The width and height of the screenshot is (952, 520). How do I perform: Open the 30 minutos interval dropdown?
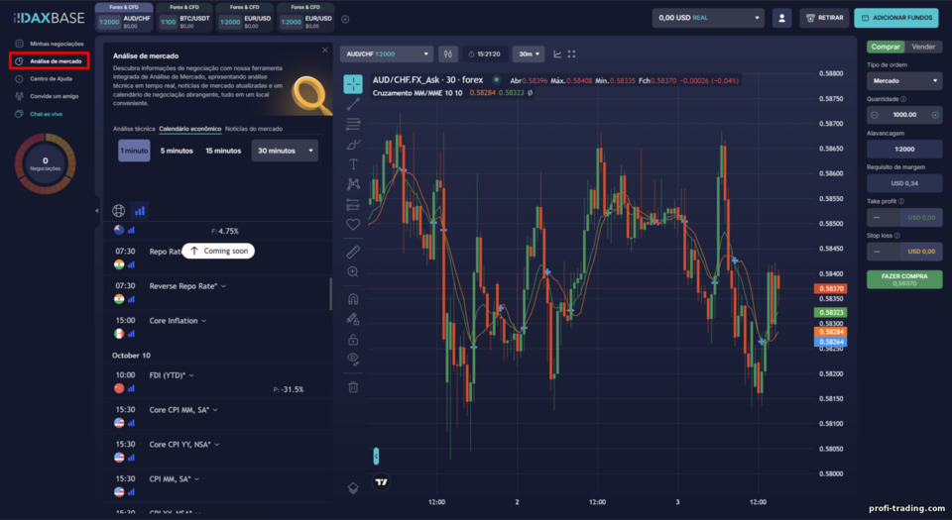pos(285,151)
